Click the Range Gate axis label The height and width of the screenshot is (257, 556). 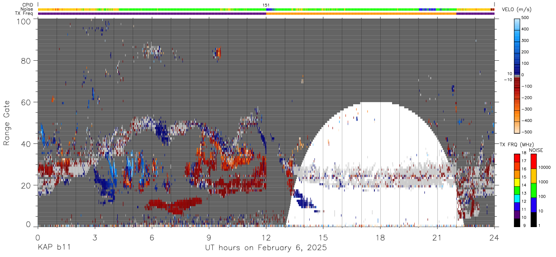click(7, 123)
